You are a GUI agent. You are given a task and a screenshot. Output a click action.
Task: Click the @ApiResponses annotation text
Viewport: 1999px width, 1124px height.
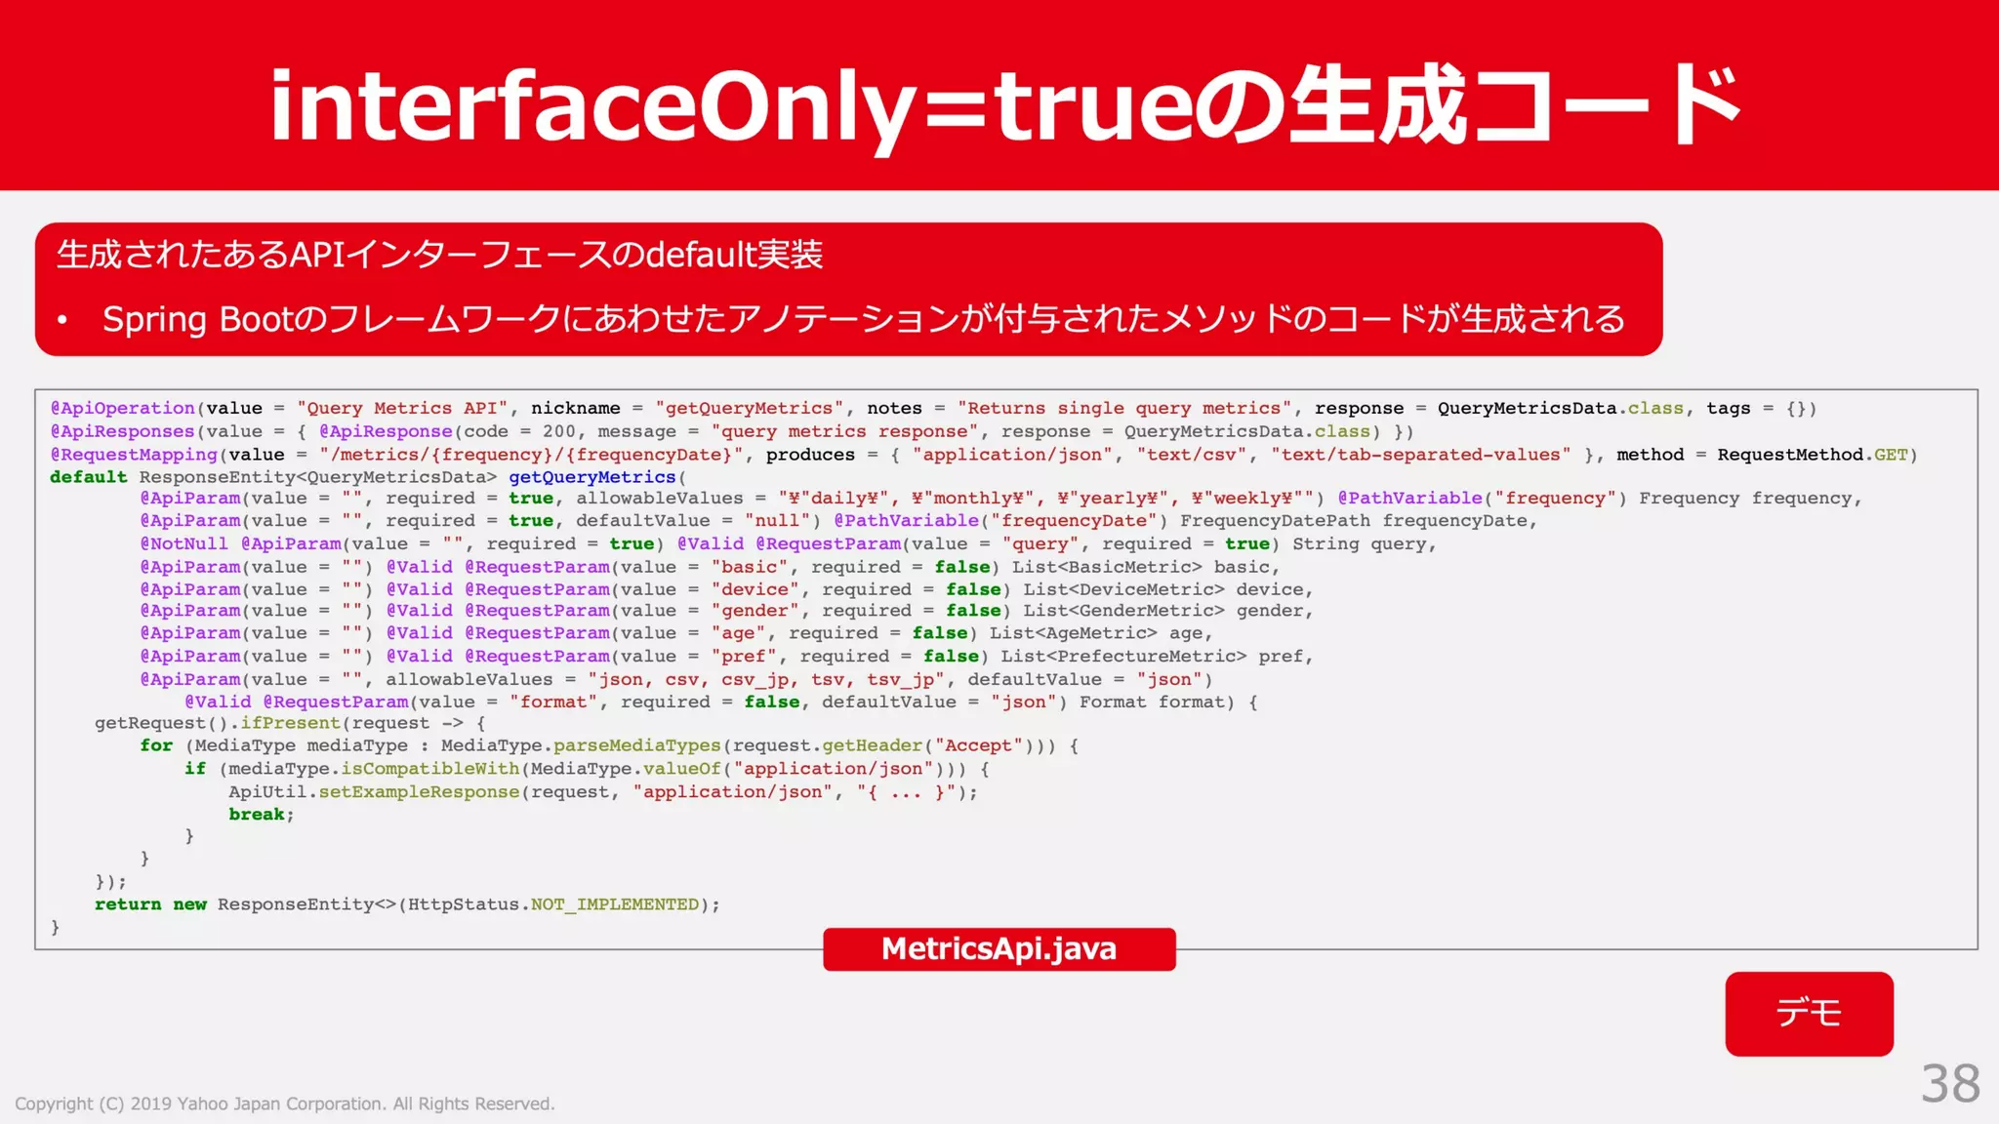[x=122, y=431]
